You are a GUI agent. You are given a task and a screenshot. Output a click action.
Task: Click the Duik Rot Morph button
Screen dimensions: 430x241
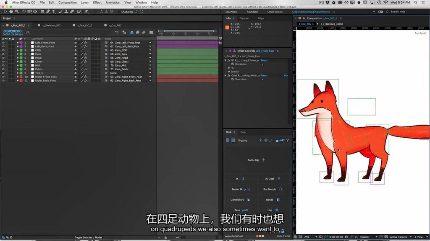(273, 189)
